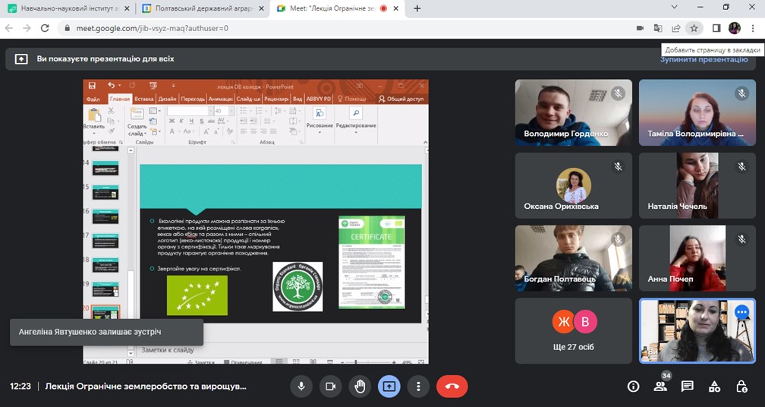Toggle the microphone in Meet

click(301, 386)
